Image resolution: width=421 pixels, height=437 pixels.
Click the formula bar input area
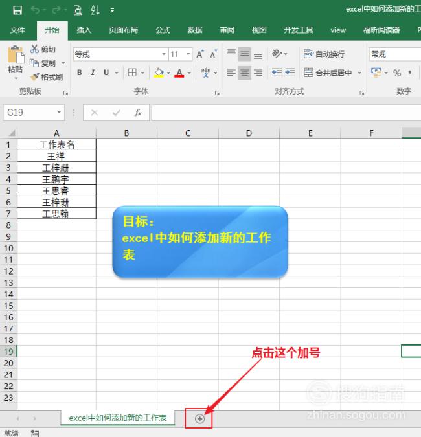pyautogui.click(x=286, y=112)
